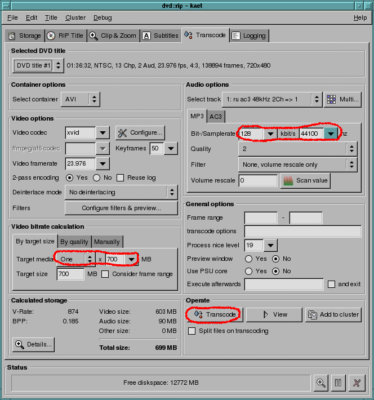Click the View button
This screenshot has width=374, height=400.
pos(274,314)
